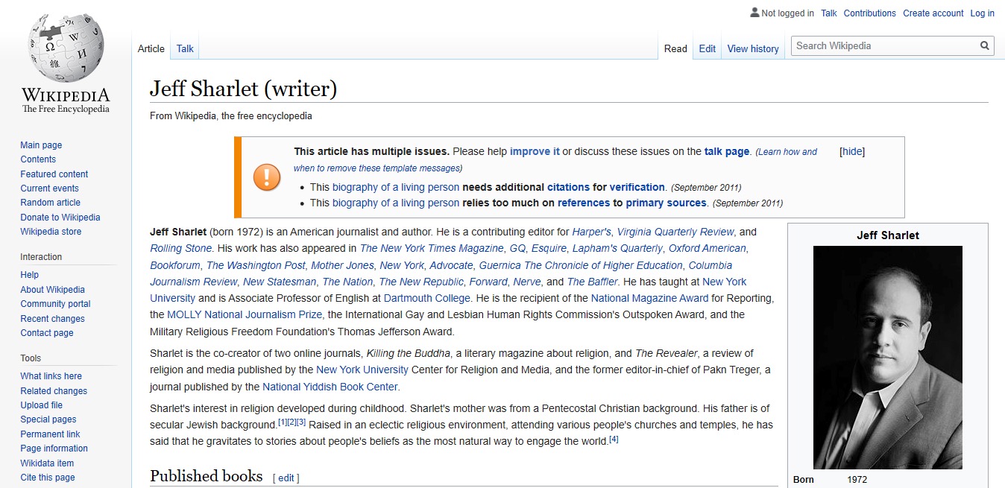Image resolution: width=1005 pixels, height=488 pixels.
Task: Click the Create account link
Action: [933, 13]
